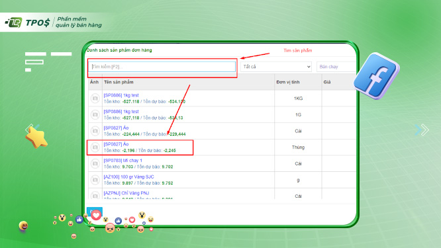Image resolution: width=441 pixels, height=248 pixels.
Task: Select product '[SP0827] Áo' with unit Cái
Action: [x=116, y=128]
